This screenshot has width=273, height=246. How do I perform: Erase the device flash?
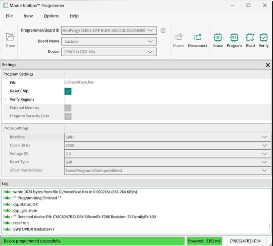coord(218,40)
